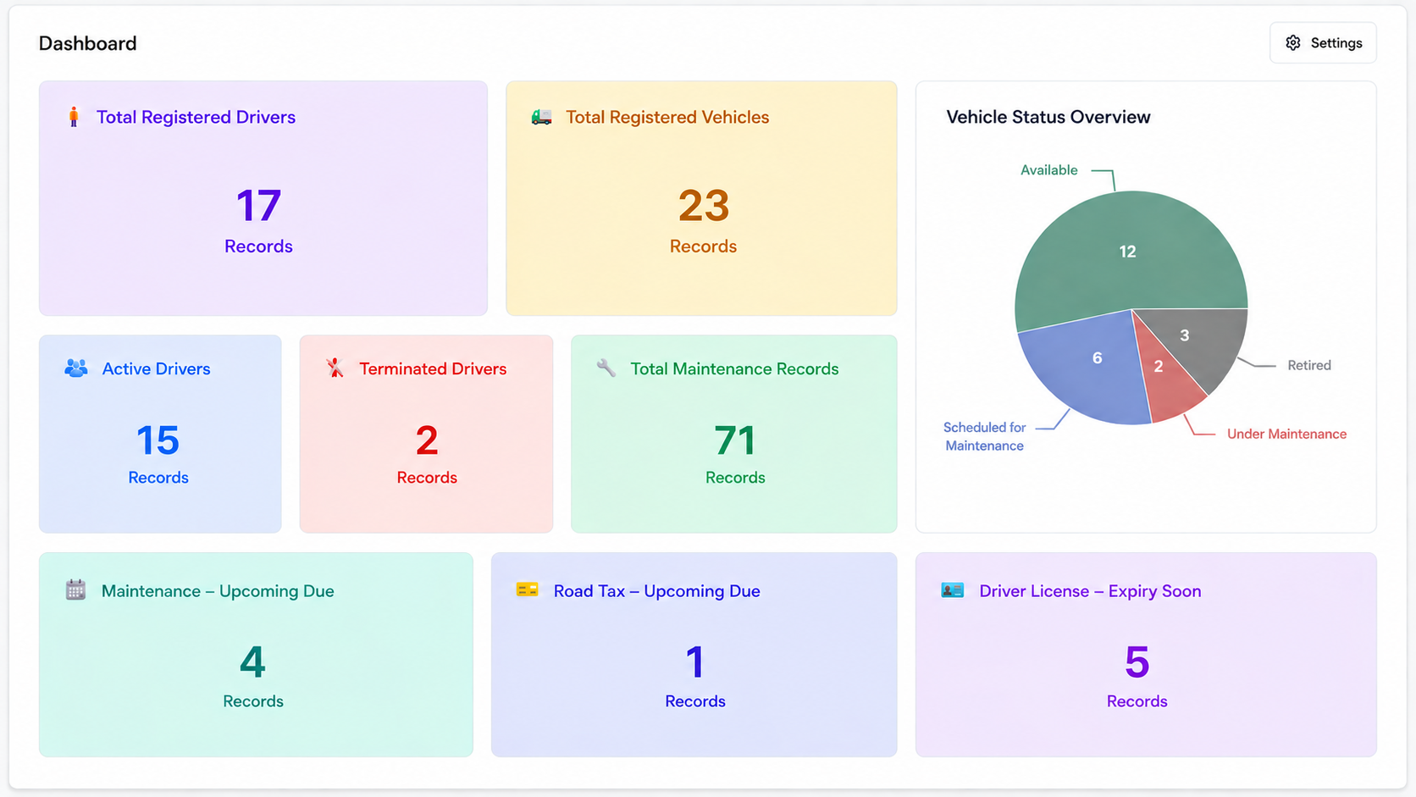Select the Terminated Drivers heading

tap(433, 368)
